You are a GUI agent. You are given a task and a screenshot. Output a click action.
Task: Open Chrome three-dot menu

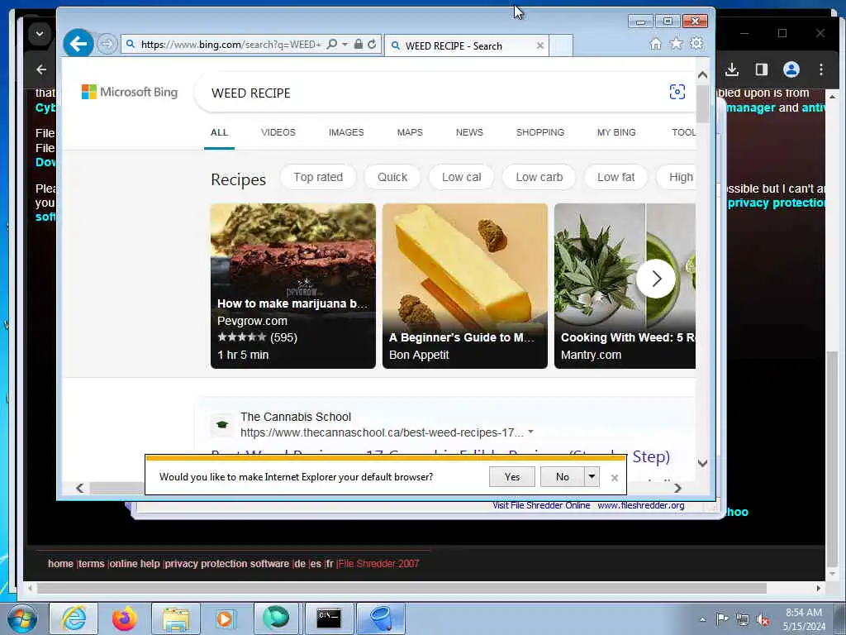pos(820,69)
